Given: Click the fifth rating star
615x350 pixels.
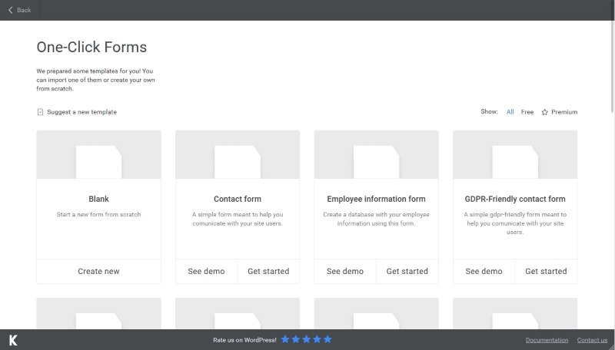Looking at the screenshot, I should pos(327,339).
